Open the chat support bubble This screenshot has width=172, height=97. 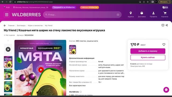166,90
